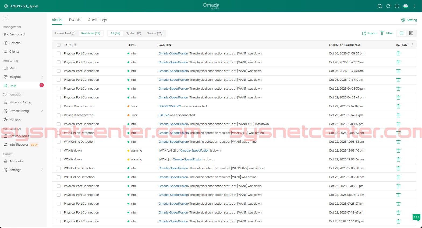Click the LEVEL column header
Screen dimensions: 422x228
132,45
